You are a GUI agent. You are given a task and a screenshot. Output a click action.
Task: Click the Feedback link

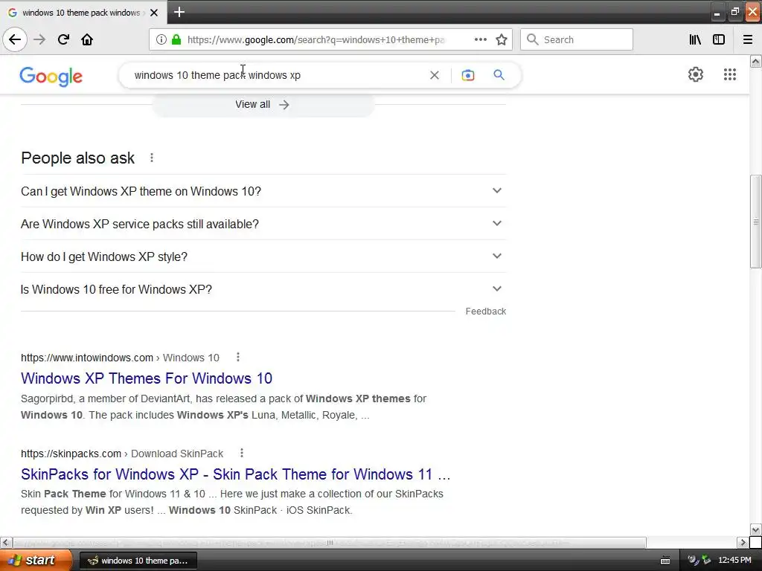tap(485, 312)
